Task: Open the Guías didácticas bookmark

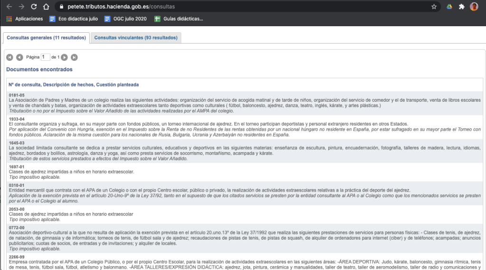Action: (179, 19)
